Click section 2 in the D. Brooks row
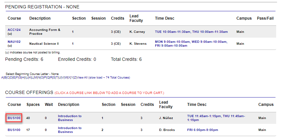The height and width of the screenshot is (139, 281). pyautogui.click(x=102, y=130)
